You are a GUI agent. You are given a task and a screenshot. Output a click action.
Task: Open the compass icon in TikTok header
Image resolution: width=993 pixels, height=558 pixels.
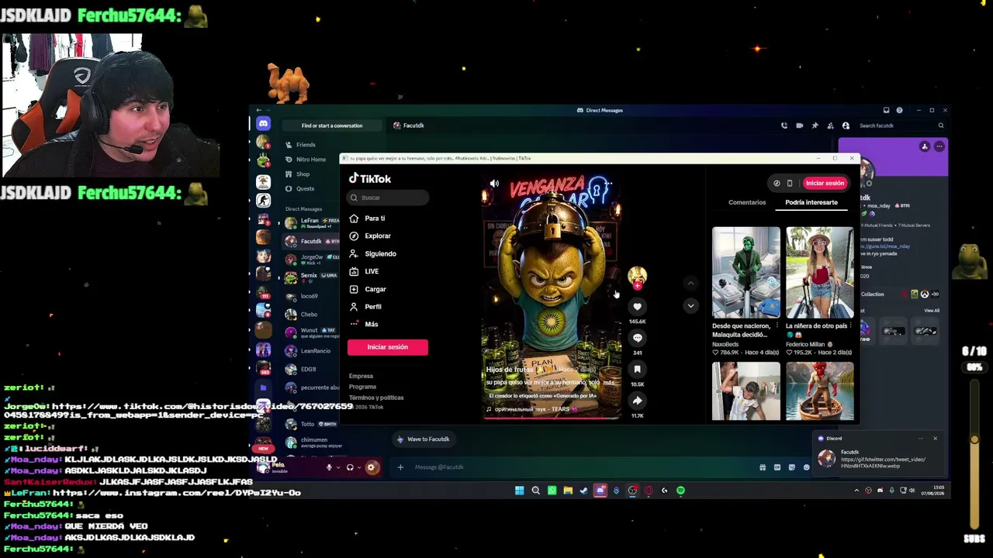tap(777, 184)
